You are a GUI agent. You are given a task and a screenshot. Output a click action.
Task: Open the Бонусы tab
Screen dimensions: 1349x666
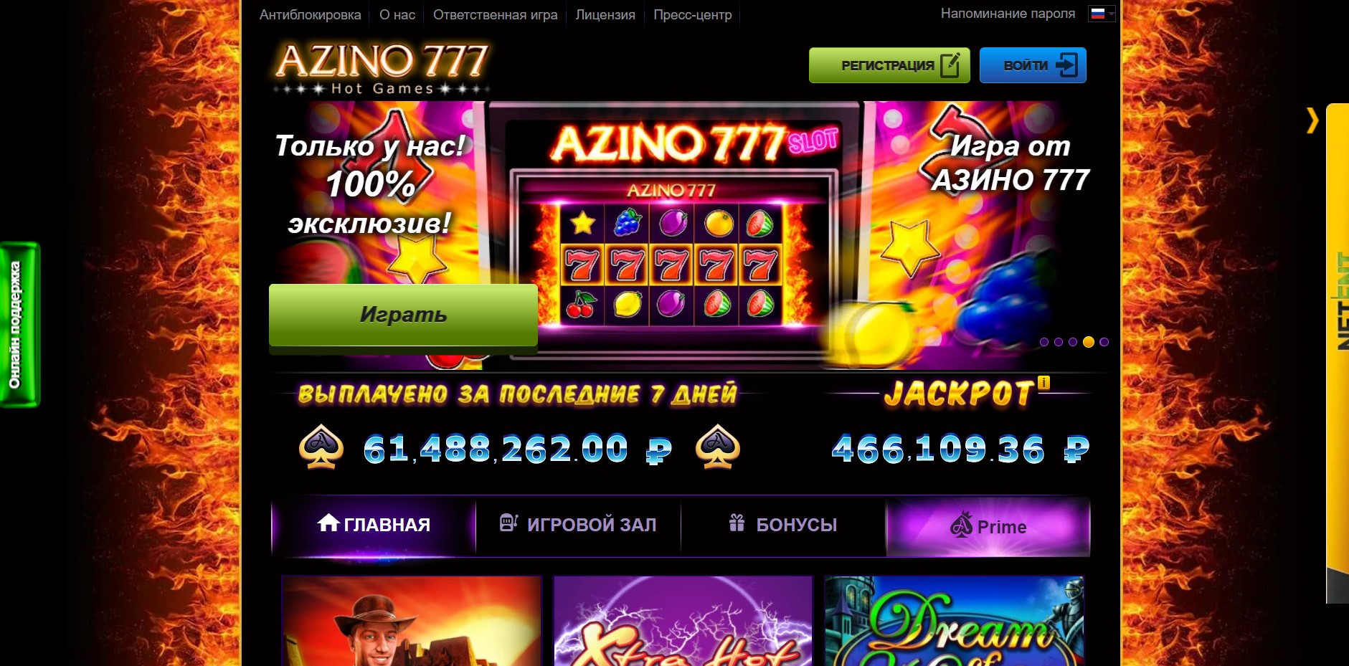click(783, 525)
